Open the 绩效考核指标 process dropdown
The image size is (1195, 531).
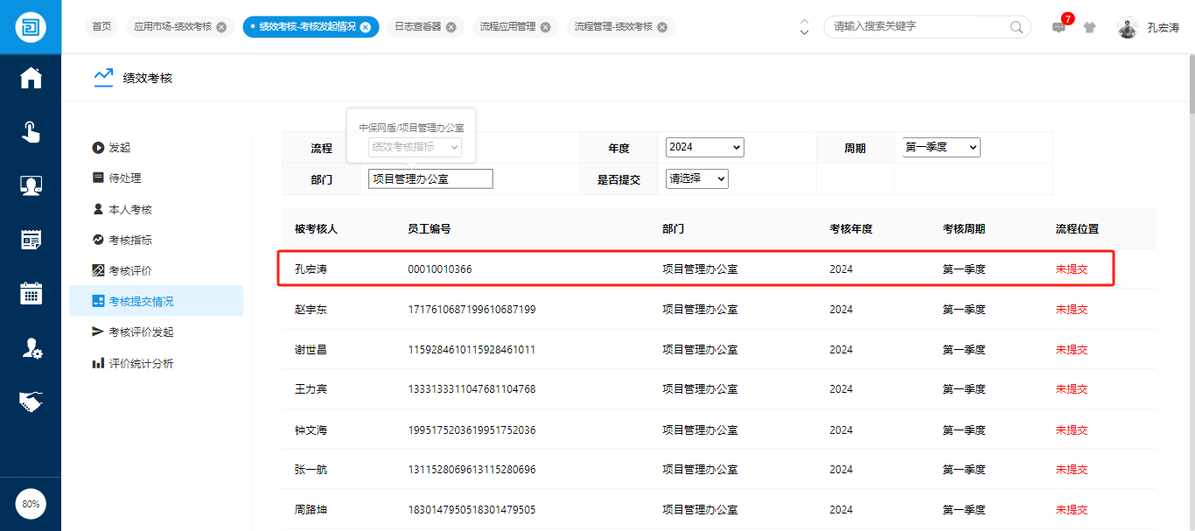tap(415, 147)
